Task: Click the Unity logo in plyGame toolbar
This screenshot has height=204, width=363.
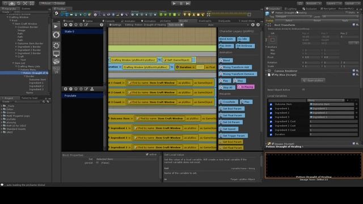Action: pyautogui.click(x=56, y=14)
